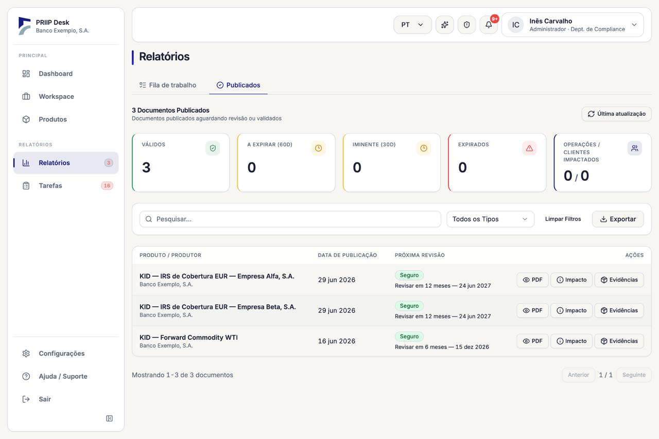This screenshot has height=439, width=659.
Task: Click the Iminente (30D) clock icon
Action: point(424,148)
